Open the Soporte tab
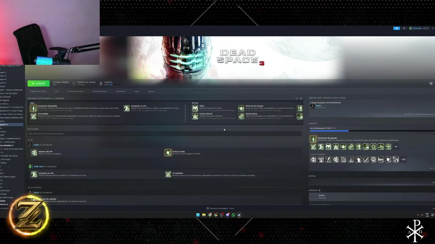The width and height of the screenshot is (435, 244). click(151, 91)
